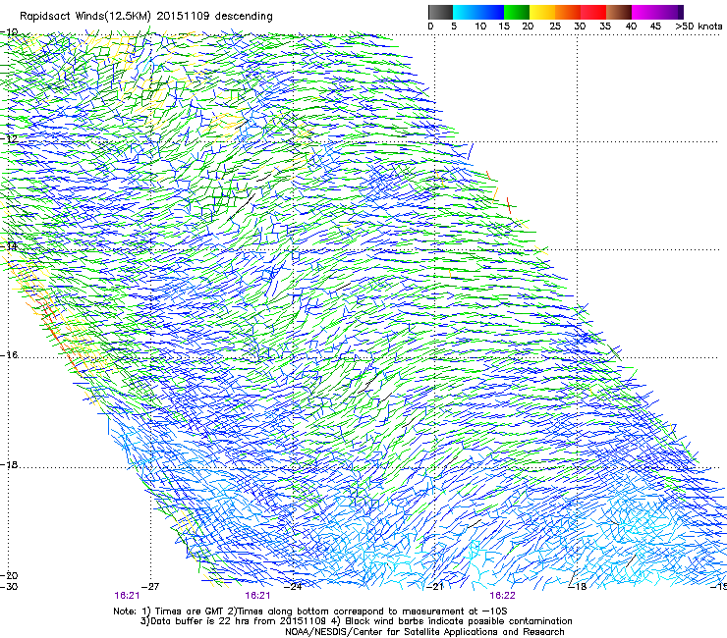727x638 pixels.
Task: Click the '-24' longitude axis label
Action: (293, 587)
